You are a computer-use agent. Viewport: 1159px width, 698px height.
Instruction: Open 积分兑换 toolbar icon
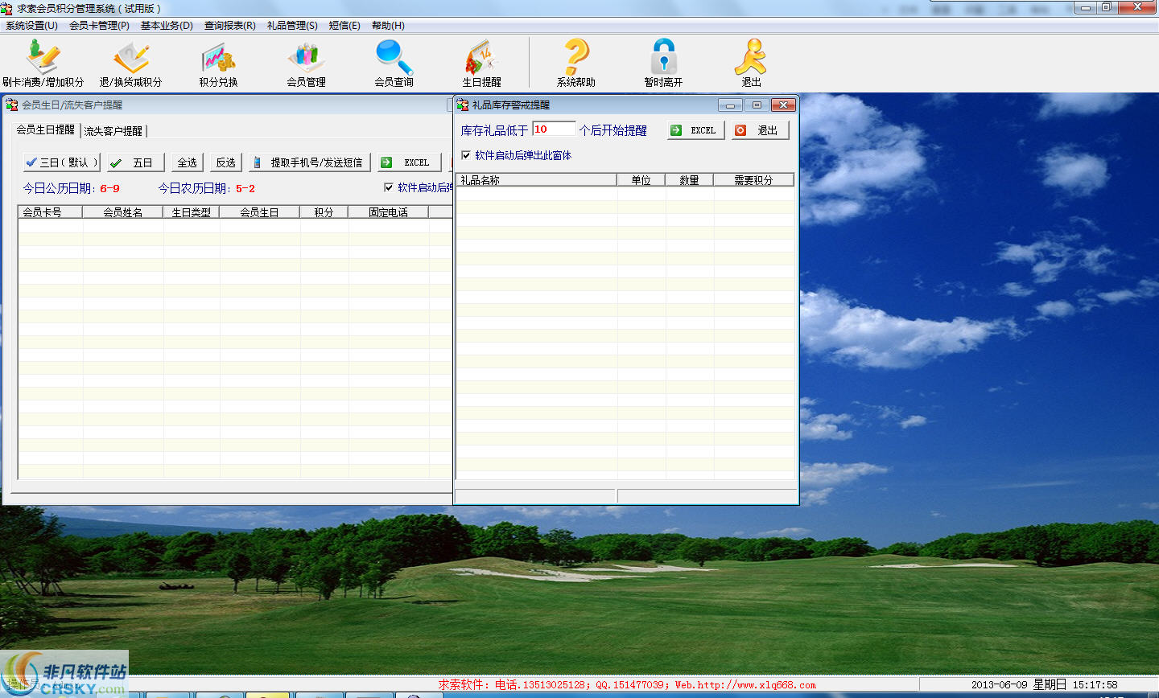218,63
